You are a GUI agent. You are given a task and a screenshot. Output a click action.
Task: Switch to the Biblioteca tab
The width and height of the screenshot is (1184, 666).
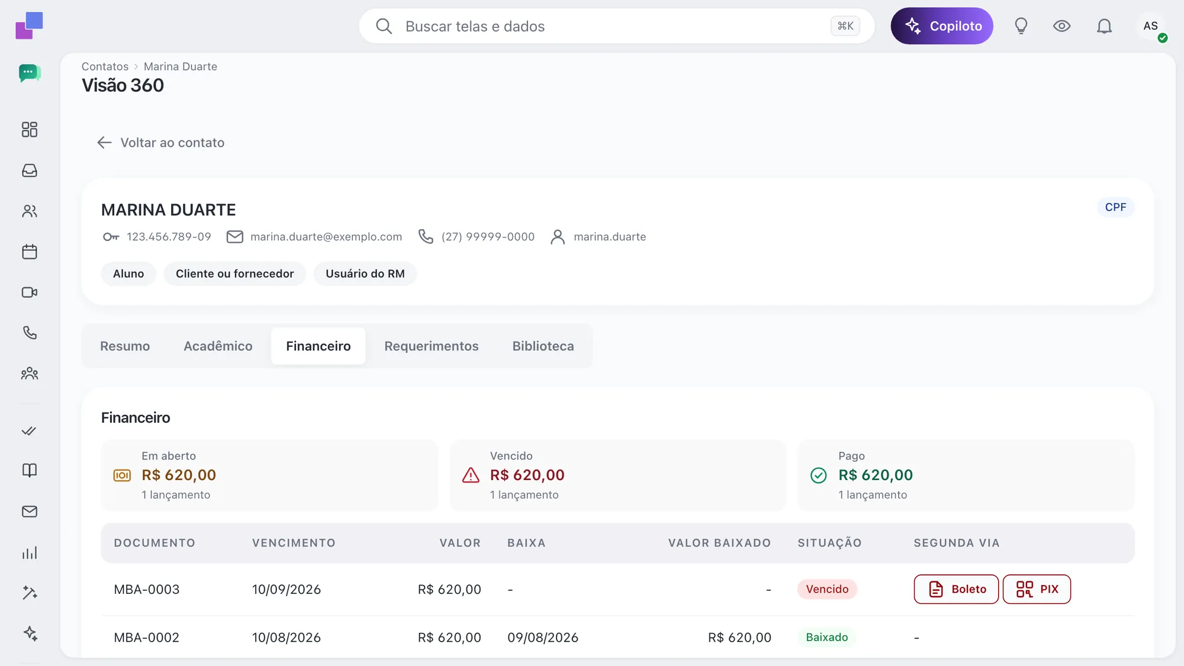click(543, 346)
